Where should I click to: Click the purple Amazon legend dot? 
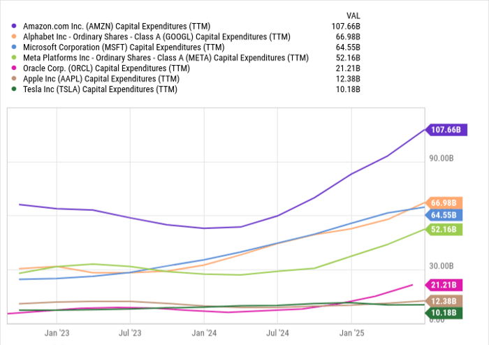(14, 26)
